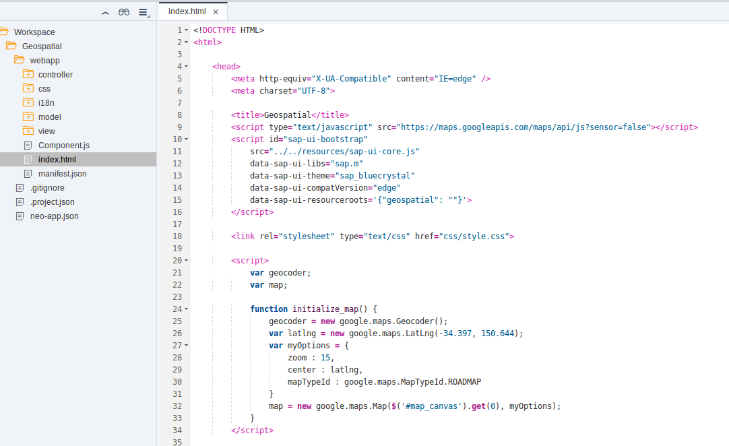Open Component.js file

click(x=64, y=146)
